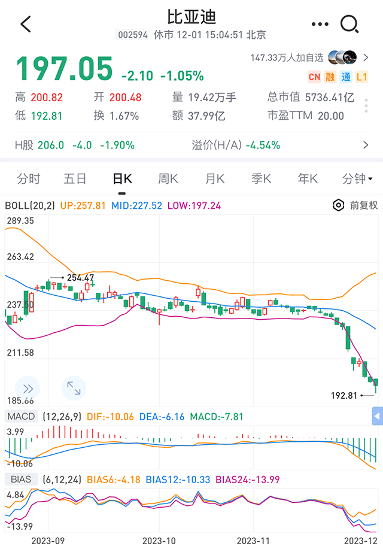Tap the BIAS24:-13.99 value
383x549 pixels.
pos(248,480)
